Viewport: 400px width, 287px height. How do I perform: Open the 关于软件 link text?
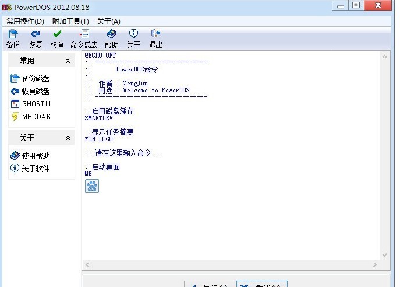[36, 168]
